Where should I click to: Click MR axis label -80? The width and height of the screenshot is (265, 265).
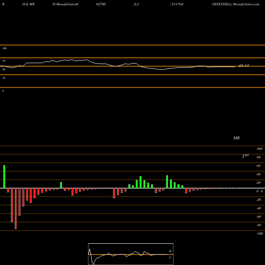click(x=259, y=225)
